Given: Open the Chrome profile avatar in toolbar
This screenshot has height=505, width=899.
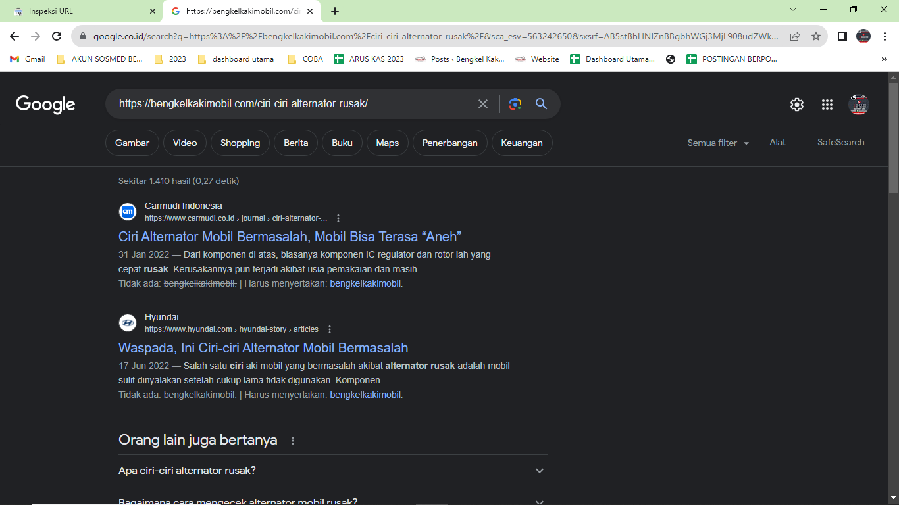Looking at the screenshot, I should (x=863, y=36).
